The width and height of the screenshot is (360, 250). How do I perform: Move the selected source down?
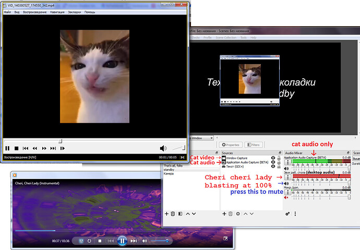click(x=251, y=214)
